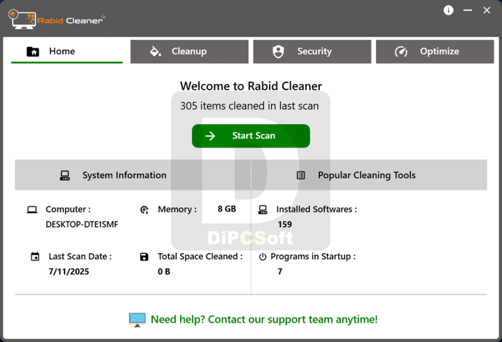This screenshot has height=342, width=502.
Task: Click the Computer label
Action: (68, 209)
